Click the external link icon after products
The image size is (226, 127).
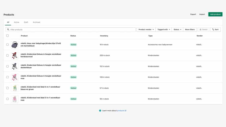point(126,111)
